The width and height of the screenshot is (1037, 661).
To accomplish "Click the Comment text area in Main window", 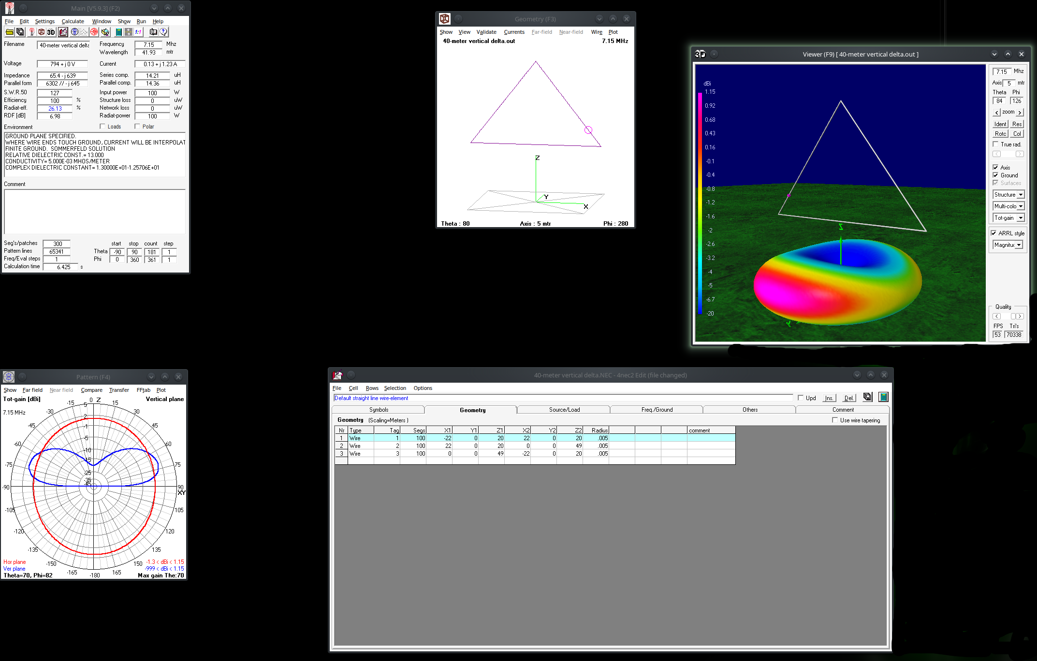I will coord(95,212).
